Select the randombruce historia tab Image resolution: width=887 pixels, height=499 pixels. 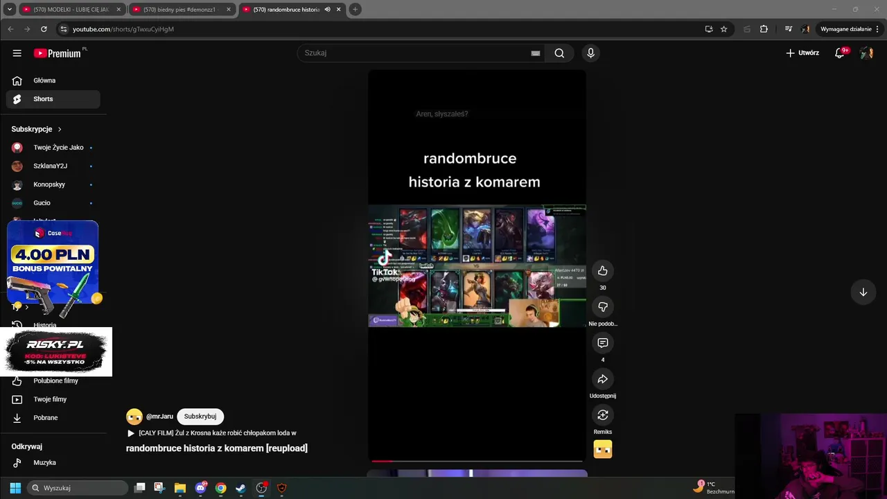pos(286,10)
